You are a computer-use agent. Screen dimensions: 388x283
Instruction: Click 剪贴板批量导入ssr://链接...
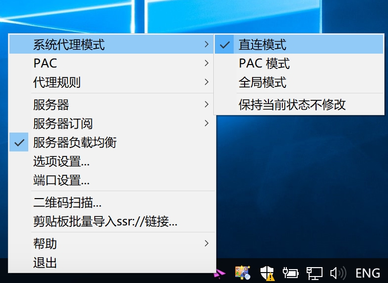pos(105,221)
